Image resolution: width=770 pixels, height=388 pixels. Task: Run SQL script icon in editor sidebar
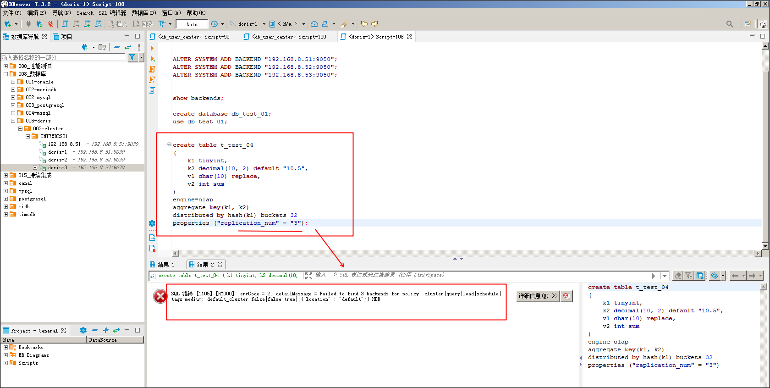[152, 69]
